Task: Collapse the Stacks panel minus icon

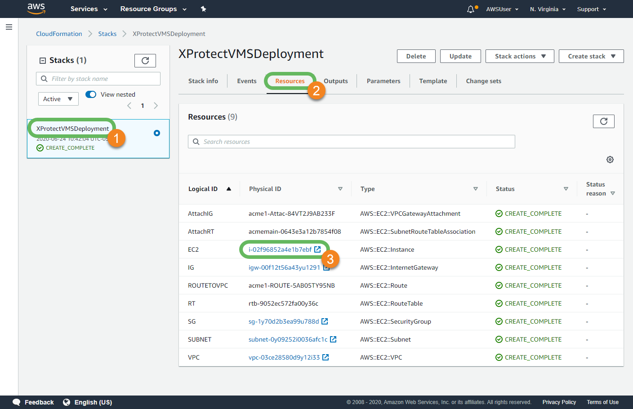Action: point(43,61)
